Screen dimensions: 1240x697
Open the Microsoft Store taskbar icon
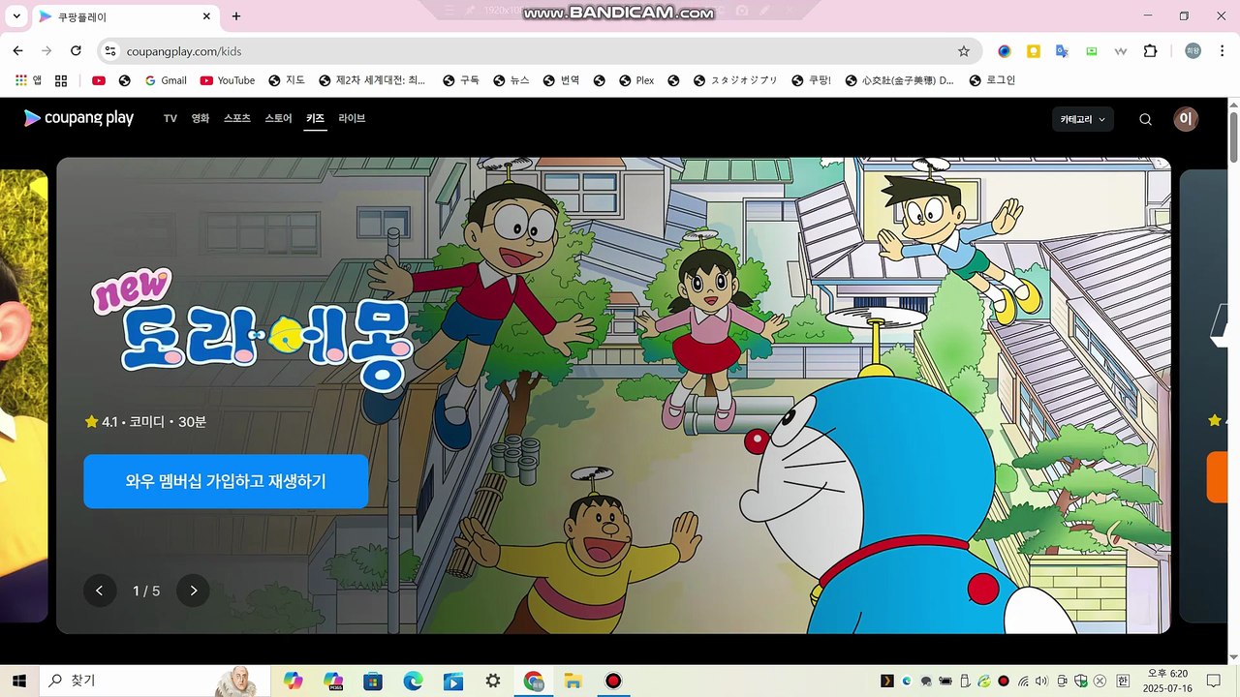[x=373, y=681]
